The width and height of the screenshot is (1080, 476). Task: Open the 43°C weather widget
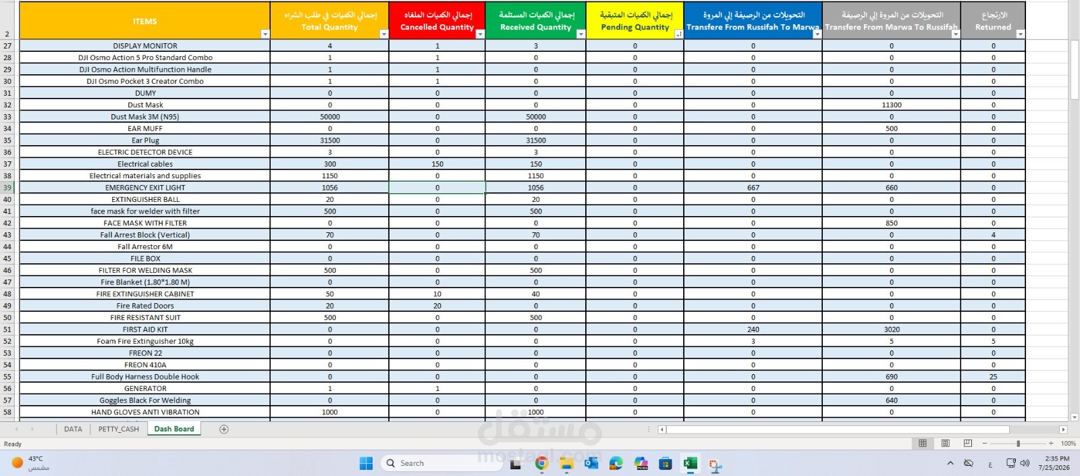[x=30, y=463]
